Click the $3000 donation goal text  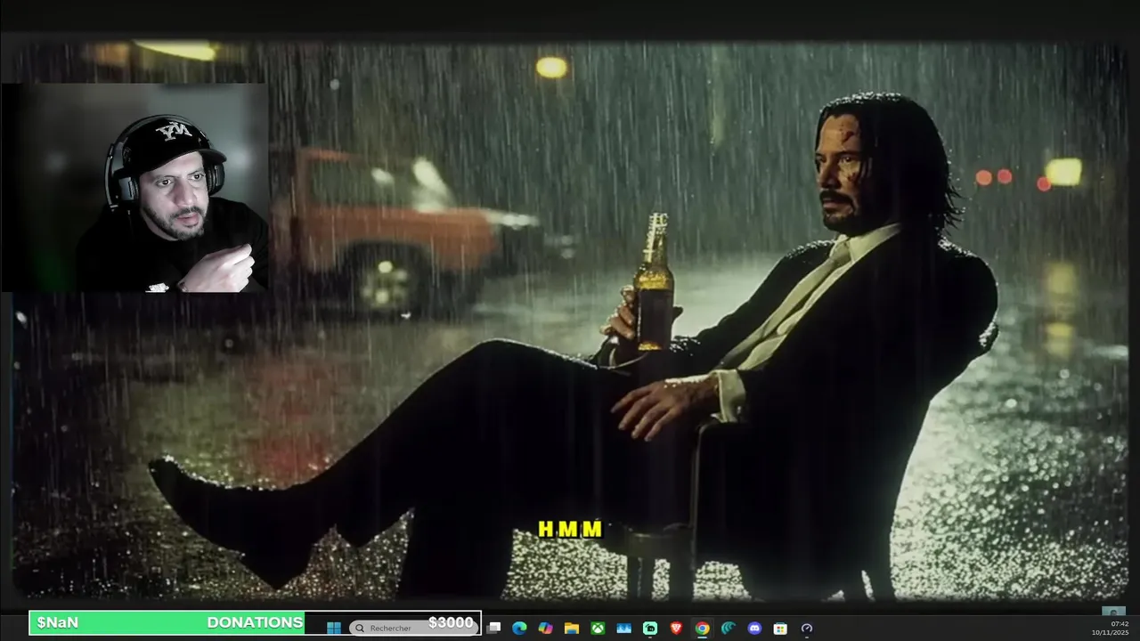point(451,622)
